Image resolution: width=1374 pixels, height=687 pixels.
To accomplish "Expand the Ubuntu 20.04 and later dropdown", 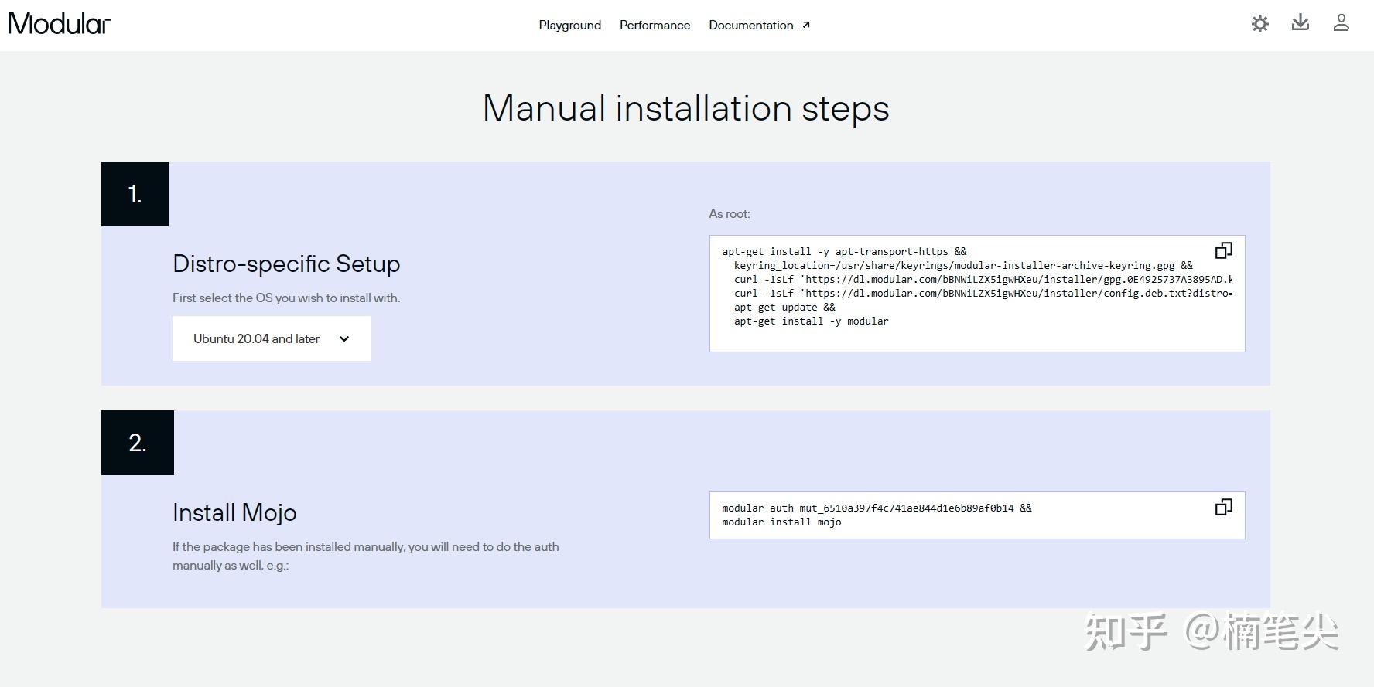I will 271,338.
